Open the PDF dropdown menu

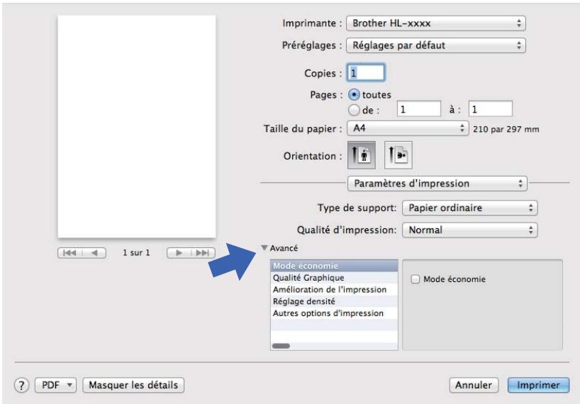pyautogui.click(x=55, y=385)
